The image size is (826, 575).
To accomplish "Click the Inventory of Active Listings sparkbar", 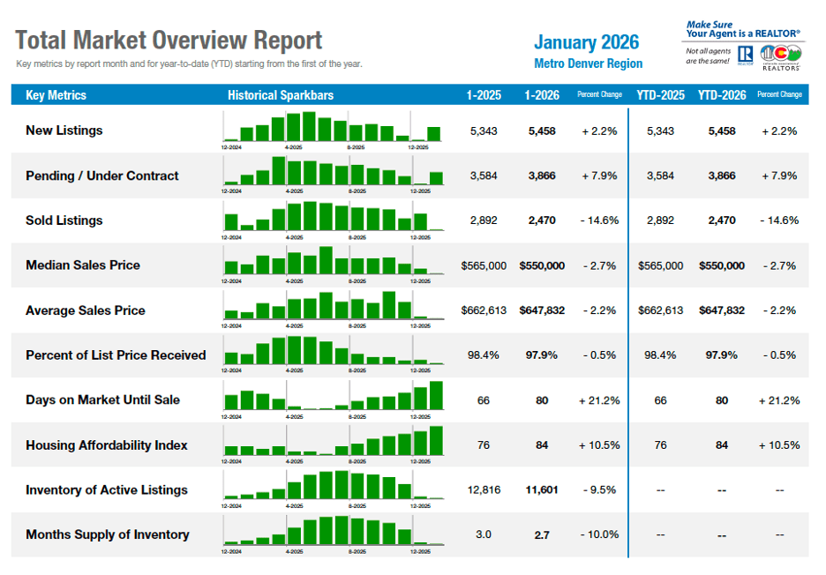I will pyautogui.click(x=334, y=486).
